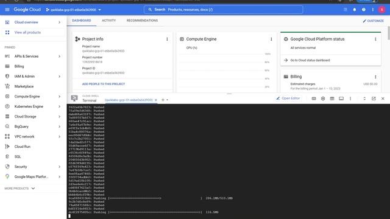Switch to the Recommendations tab

[142, 21]
